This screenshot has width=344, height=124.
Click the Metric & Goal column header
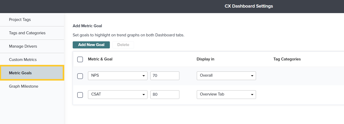pos(100,59)
